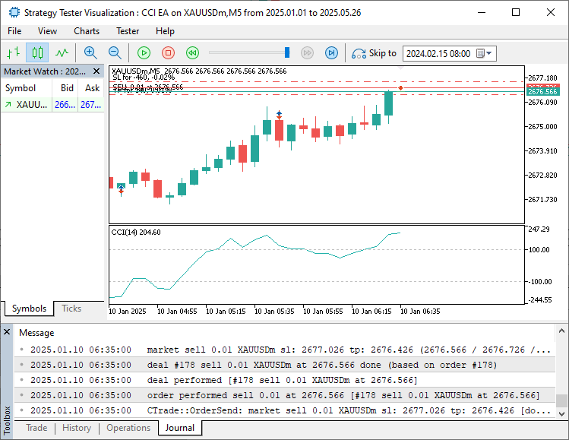Stop the strategy test
Image resolution: width=569 pixels, height=440 pixels.
[168, 52]
